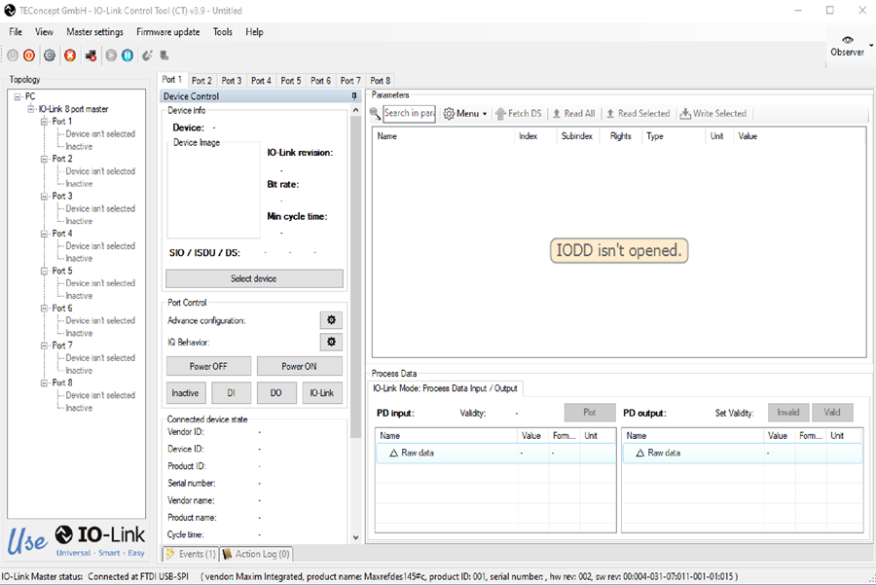
Task: Click the blue pause toolbar icon
Action: coord(128,55)
